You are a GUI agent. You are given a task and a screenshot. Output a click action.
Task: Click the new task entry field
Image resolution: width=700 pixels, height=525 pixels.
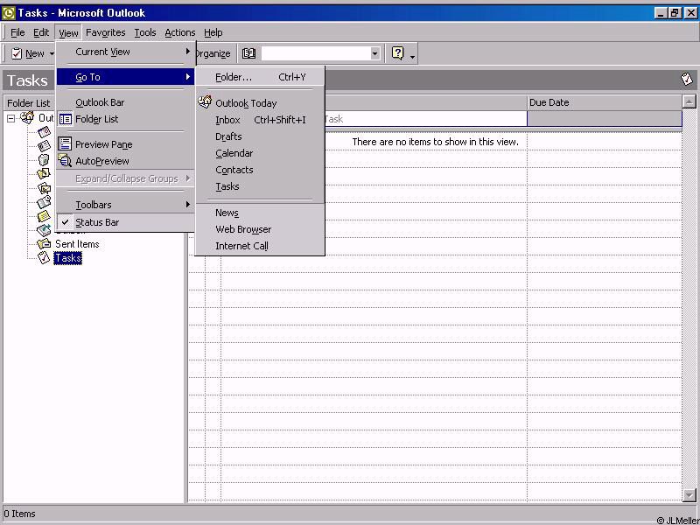[x=423, y=119]
